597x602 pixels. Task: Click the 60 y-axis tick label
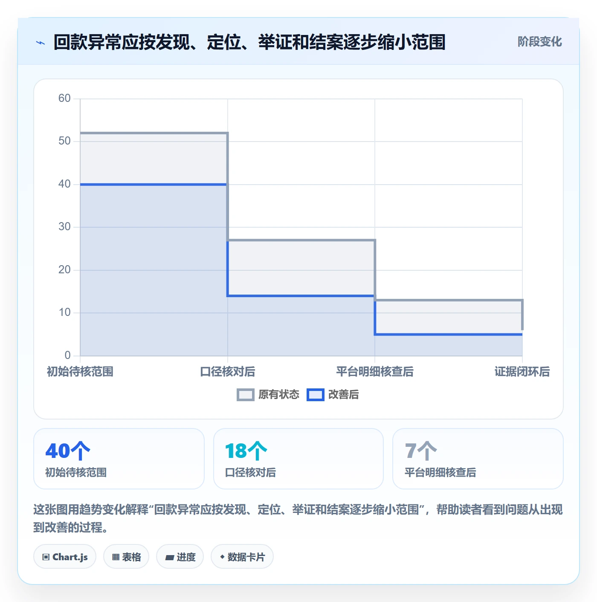(64, 98)
